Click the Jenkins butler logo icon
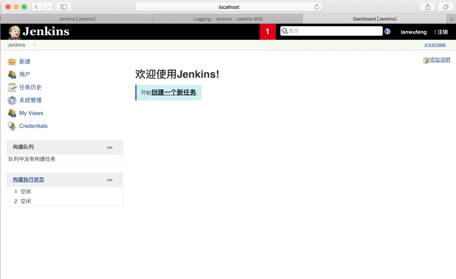This screenshot has width=456, height=279. coord(14,32)
